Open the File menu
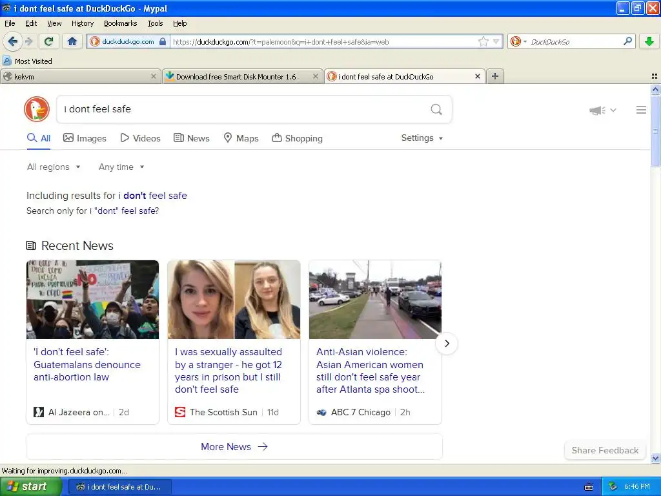 (10, 23)
